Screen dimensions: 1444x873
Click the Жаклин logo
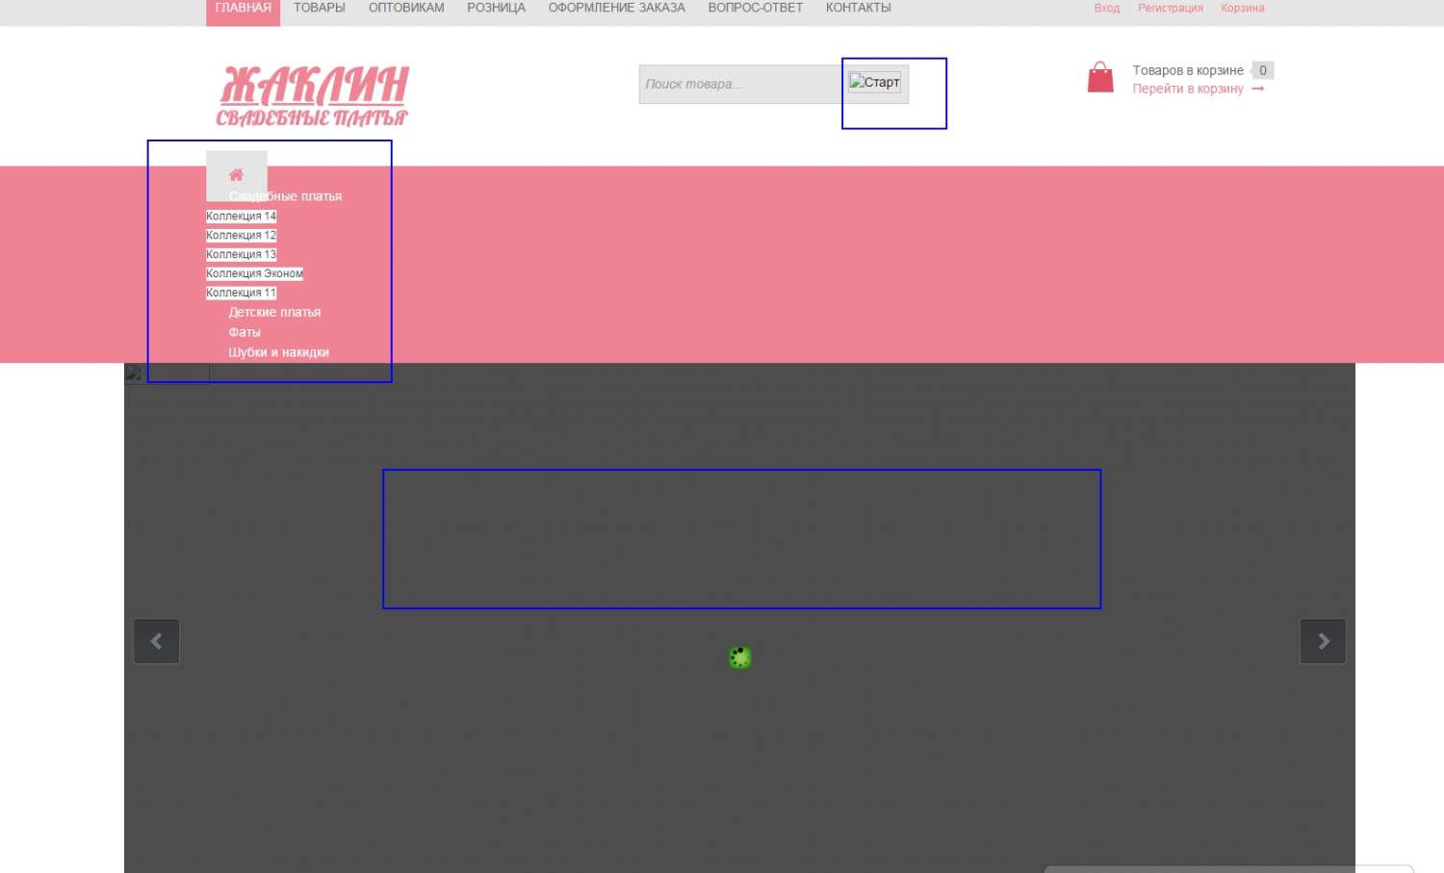pyautogui.click(x=313, y=95)
